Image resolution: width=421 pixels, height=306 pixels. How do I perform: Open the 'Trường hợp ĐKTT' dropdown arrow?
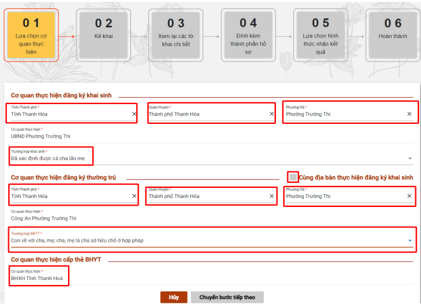[x=410, y=241]
